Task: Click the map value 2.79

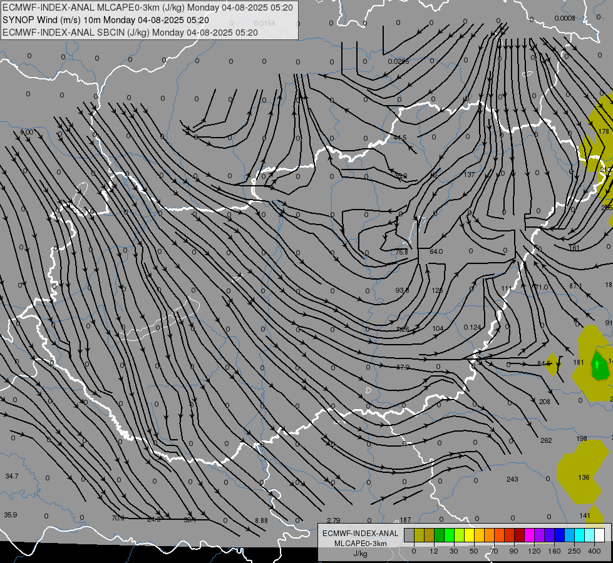Action: tap(334, 520)
